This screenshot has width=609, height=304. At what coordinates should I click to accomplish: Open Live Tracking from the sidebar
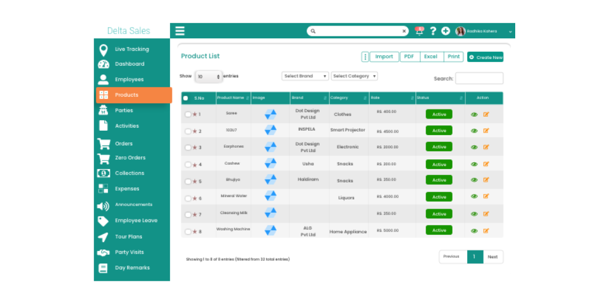click(x=132, y=49)
